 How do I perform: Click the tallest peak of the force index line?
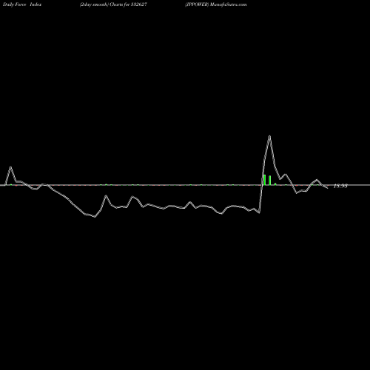(269, 136)
